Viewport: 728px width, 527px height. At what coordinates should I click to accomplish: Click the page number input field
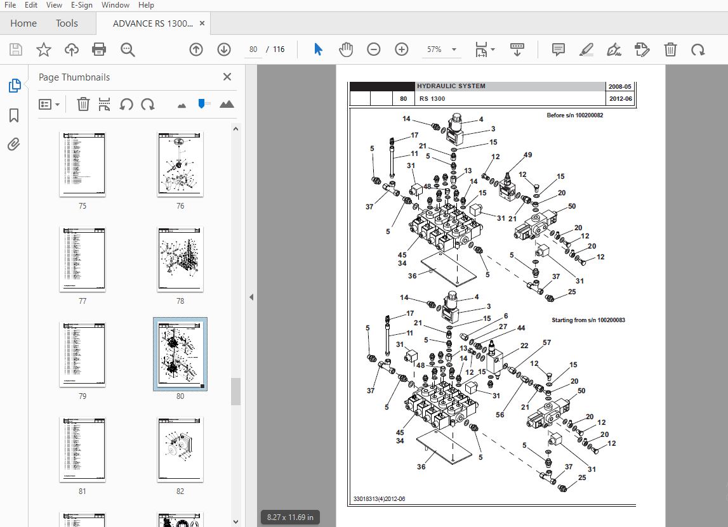[253, 49]
